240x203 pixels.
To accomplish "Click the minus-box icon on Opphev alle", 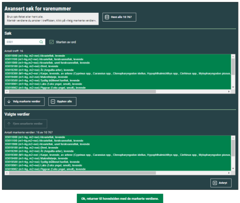I will [53, 101].
